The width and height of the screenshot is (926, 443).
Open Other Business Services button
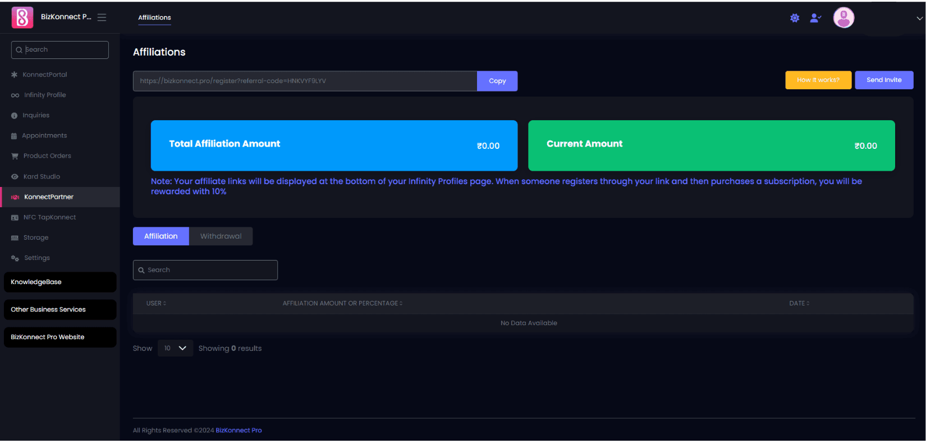click(x=60, y=310)
